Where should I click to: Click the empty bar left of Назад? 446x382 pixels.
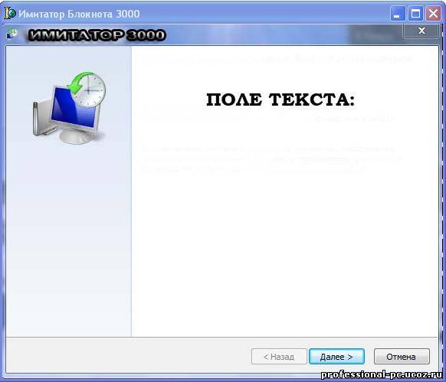(x=128, y=357)
